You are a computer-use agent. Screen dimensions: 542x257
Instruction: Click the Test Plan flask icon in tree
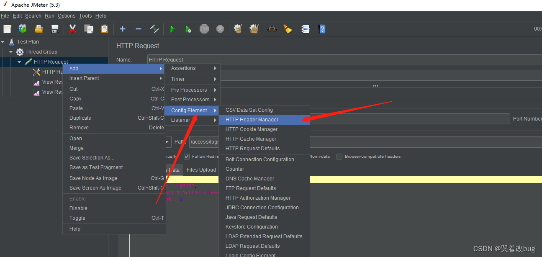11,41
